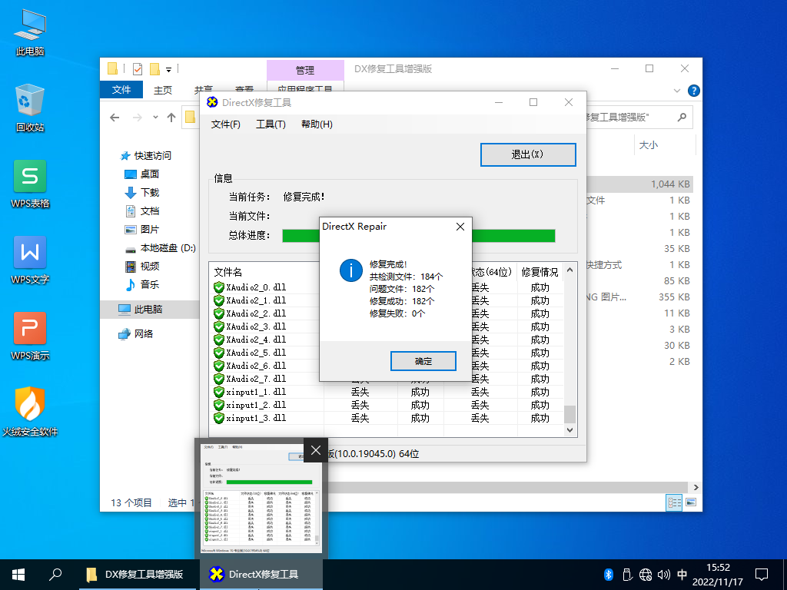
Task: Click shield icon next to XAudio2_7.dll
Action: (219, 379)
